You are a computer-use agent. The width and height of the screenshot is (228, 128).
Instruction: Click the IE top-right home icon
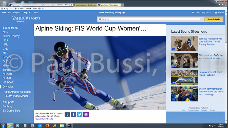(x=220, y=5)
